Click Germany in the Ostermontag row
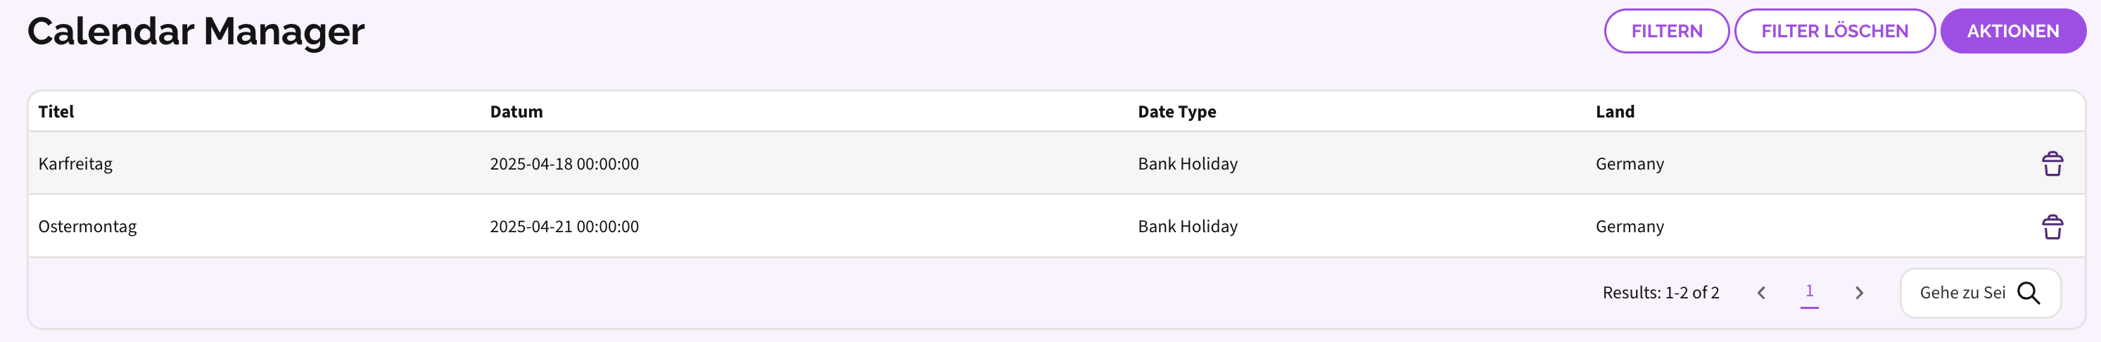The image size is (2101, 342). coord(1629,227)
